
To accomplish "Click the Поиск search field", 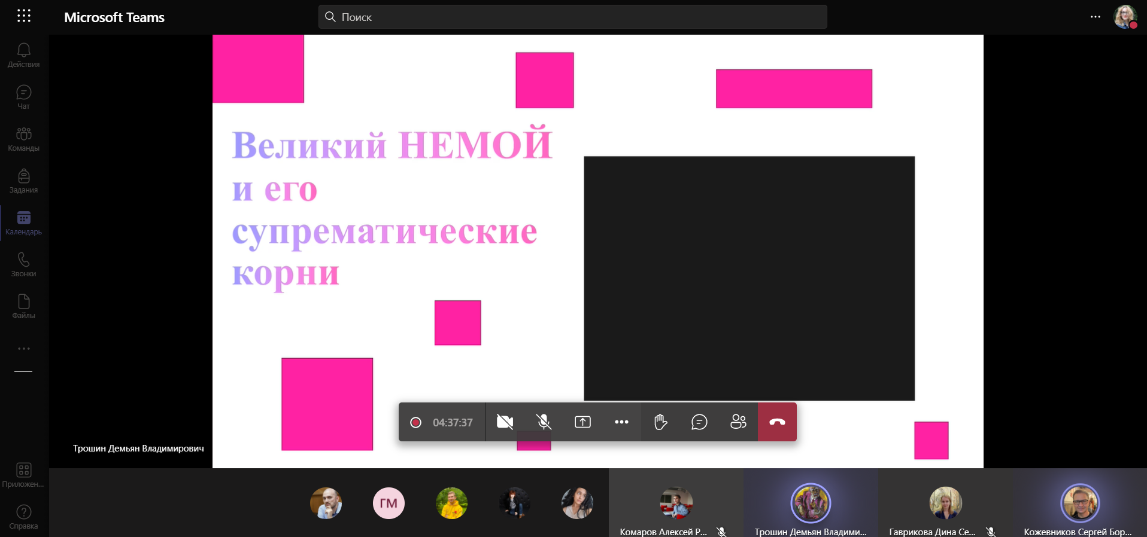I will coord(572,17).
